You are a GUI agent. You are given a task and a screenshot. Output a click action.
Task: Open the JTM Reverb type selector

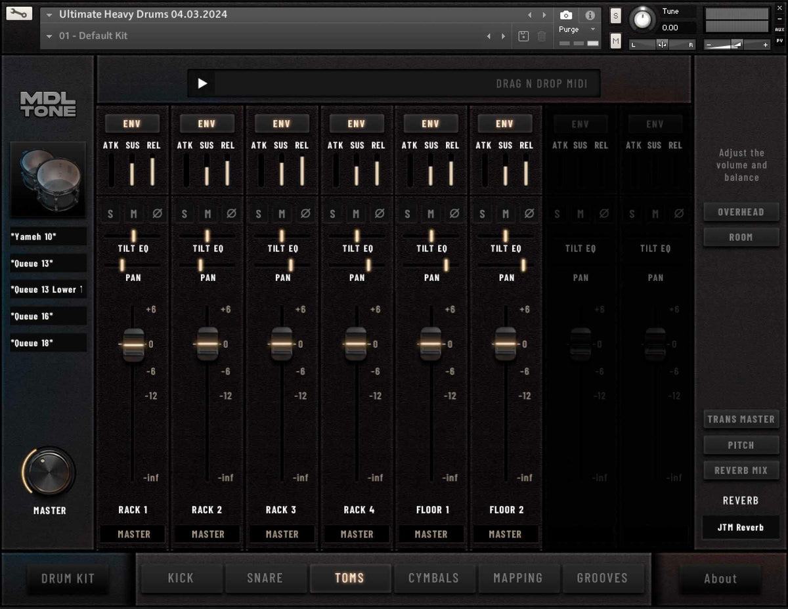[741, 527]
